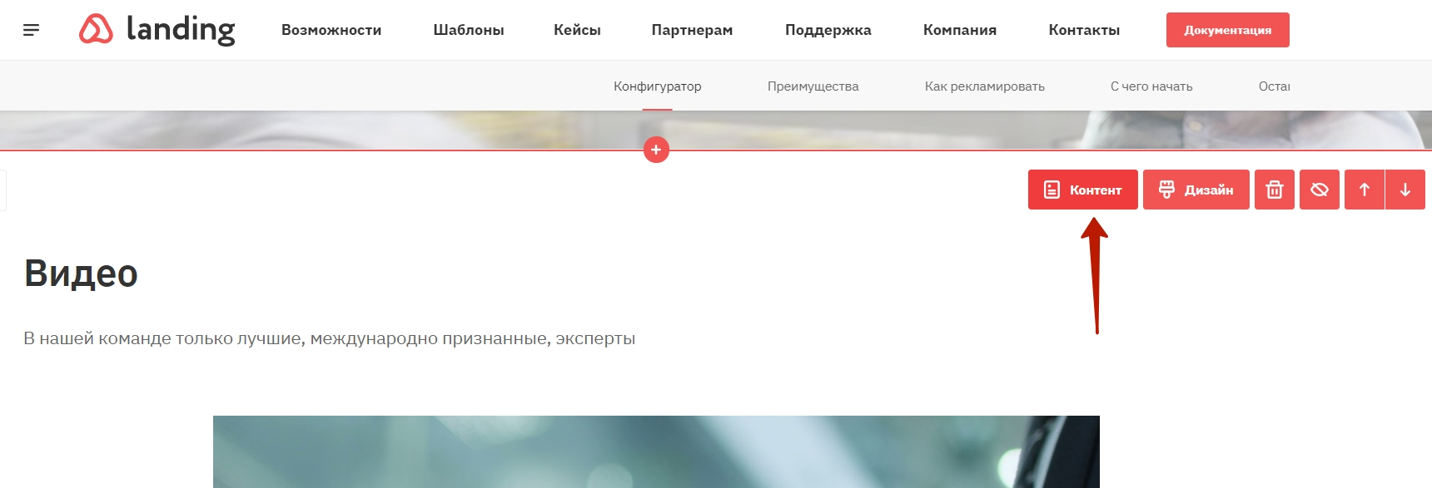Image resolution: width=1432 pixels, height=488 pixels.
Task: Select the С чего начать tab
Action: (x=1151, y=86)
